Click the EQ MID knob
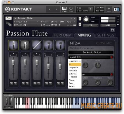The width and height of the screenshot is (124, 114). [85, 65]
